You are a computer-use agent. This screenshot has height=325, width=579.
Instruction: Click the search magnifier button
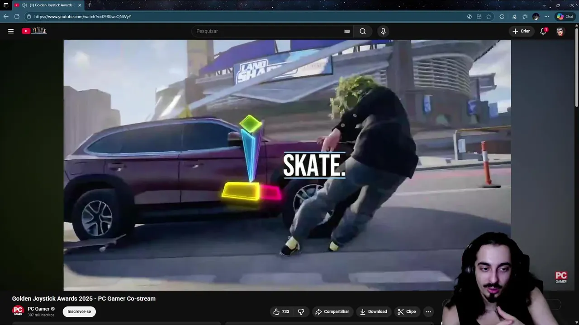click(x=363, y=31)
